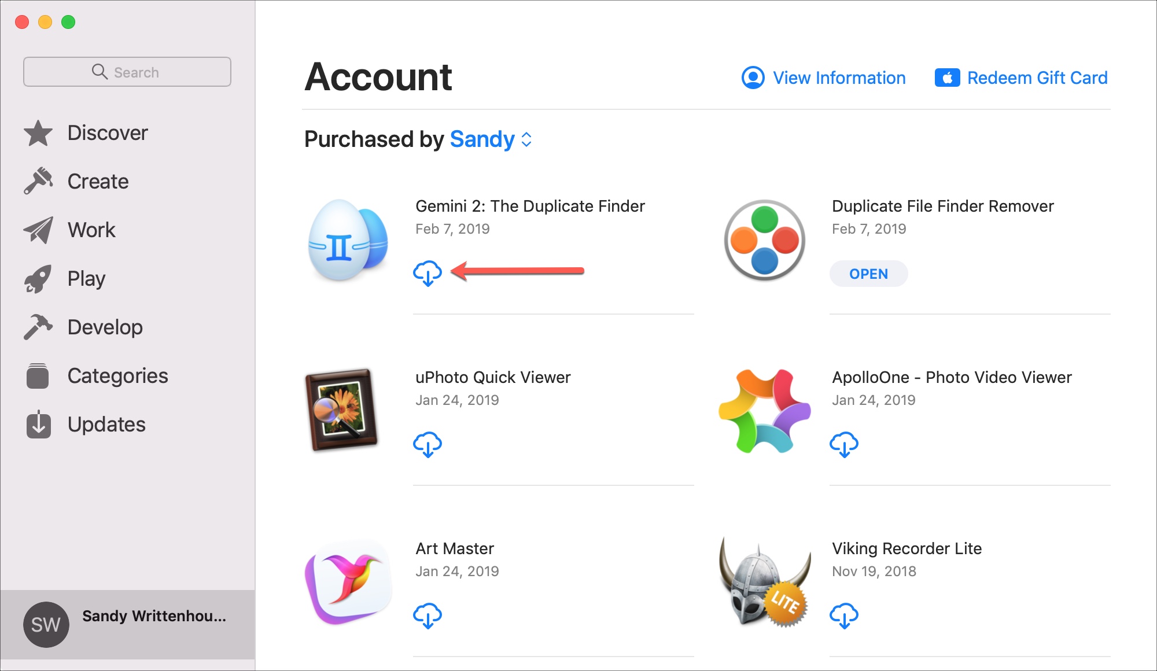Click the uPhoto Quick Viewer download icon
The width and height of the screenshot is (1157, 671).
pyautogui.click(x=429, y=444)
